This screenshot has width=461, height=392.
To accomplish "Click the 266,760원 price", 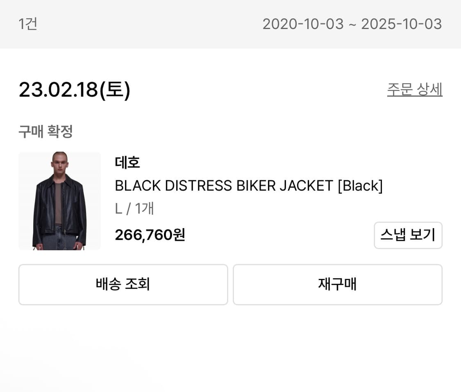I will (150, 235).
